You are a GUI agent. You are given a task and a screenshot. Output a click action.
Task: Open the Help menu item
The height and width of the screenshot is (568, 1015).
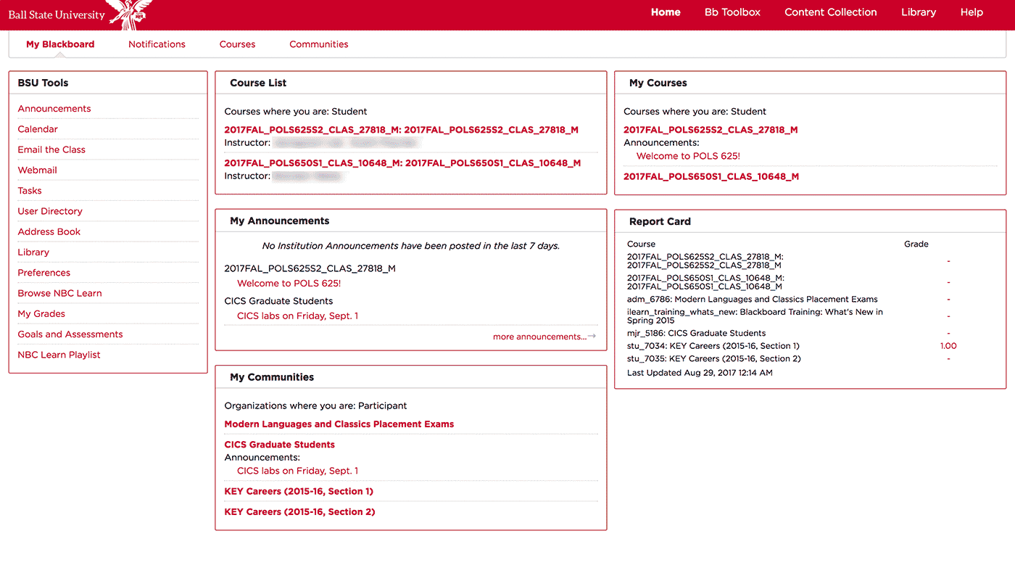pos(971,12)
